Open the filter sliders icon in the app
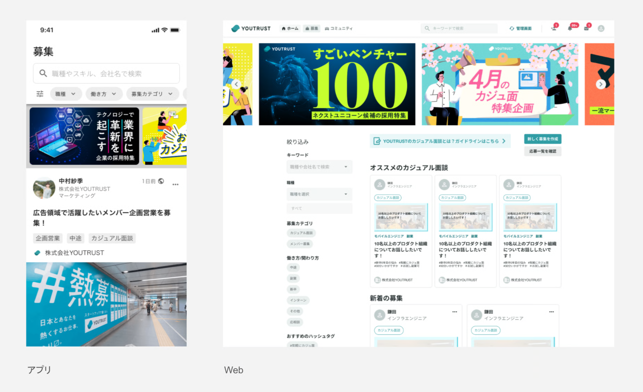Screen dimensions: 643x392 tap(40, 94)
